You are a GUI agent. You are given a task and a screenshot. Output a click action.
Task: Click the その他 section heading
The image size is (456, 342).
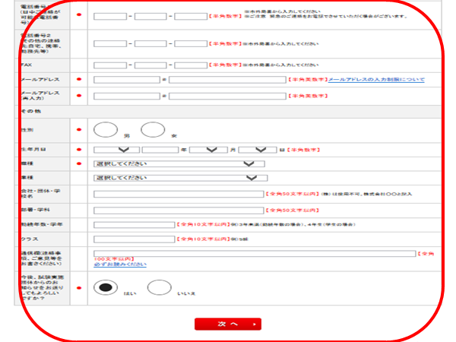pyautogui.click(x=31, y=111)
